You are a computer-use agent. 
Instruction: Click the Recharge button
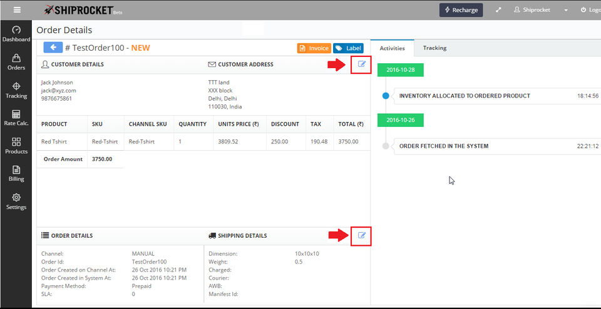coord(461,10)
